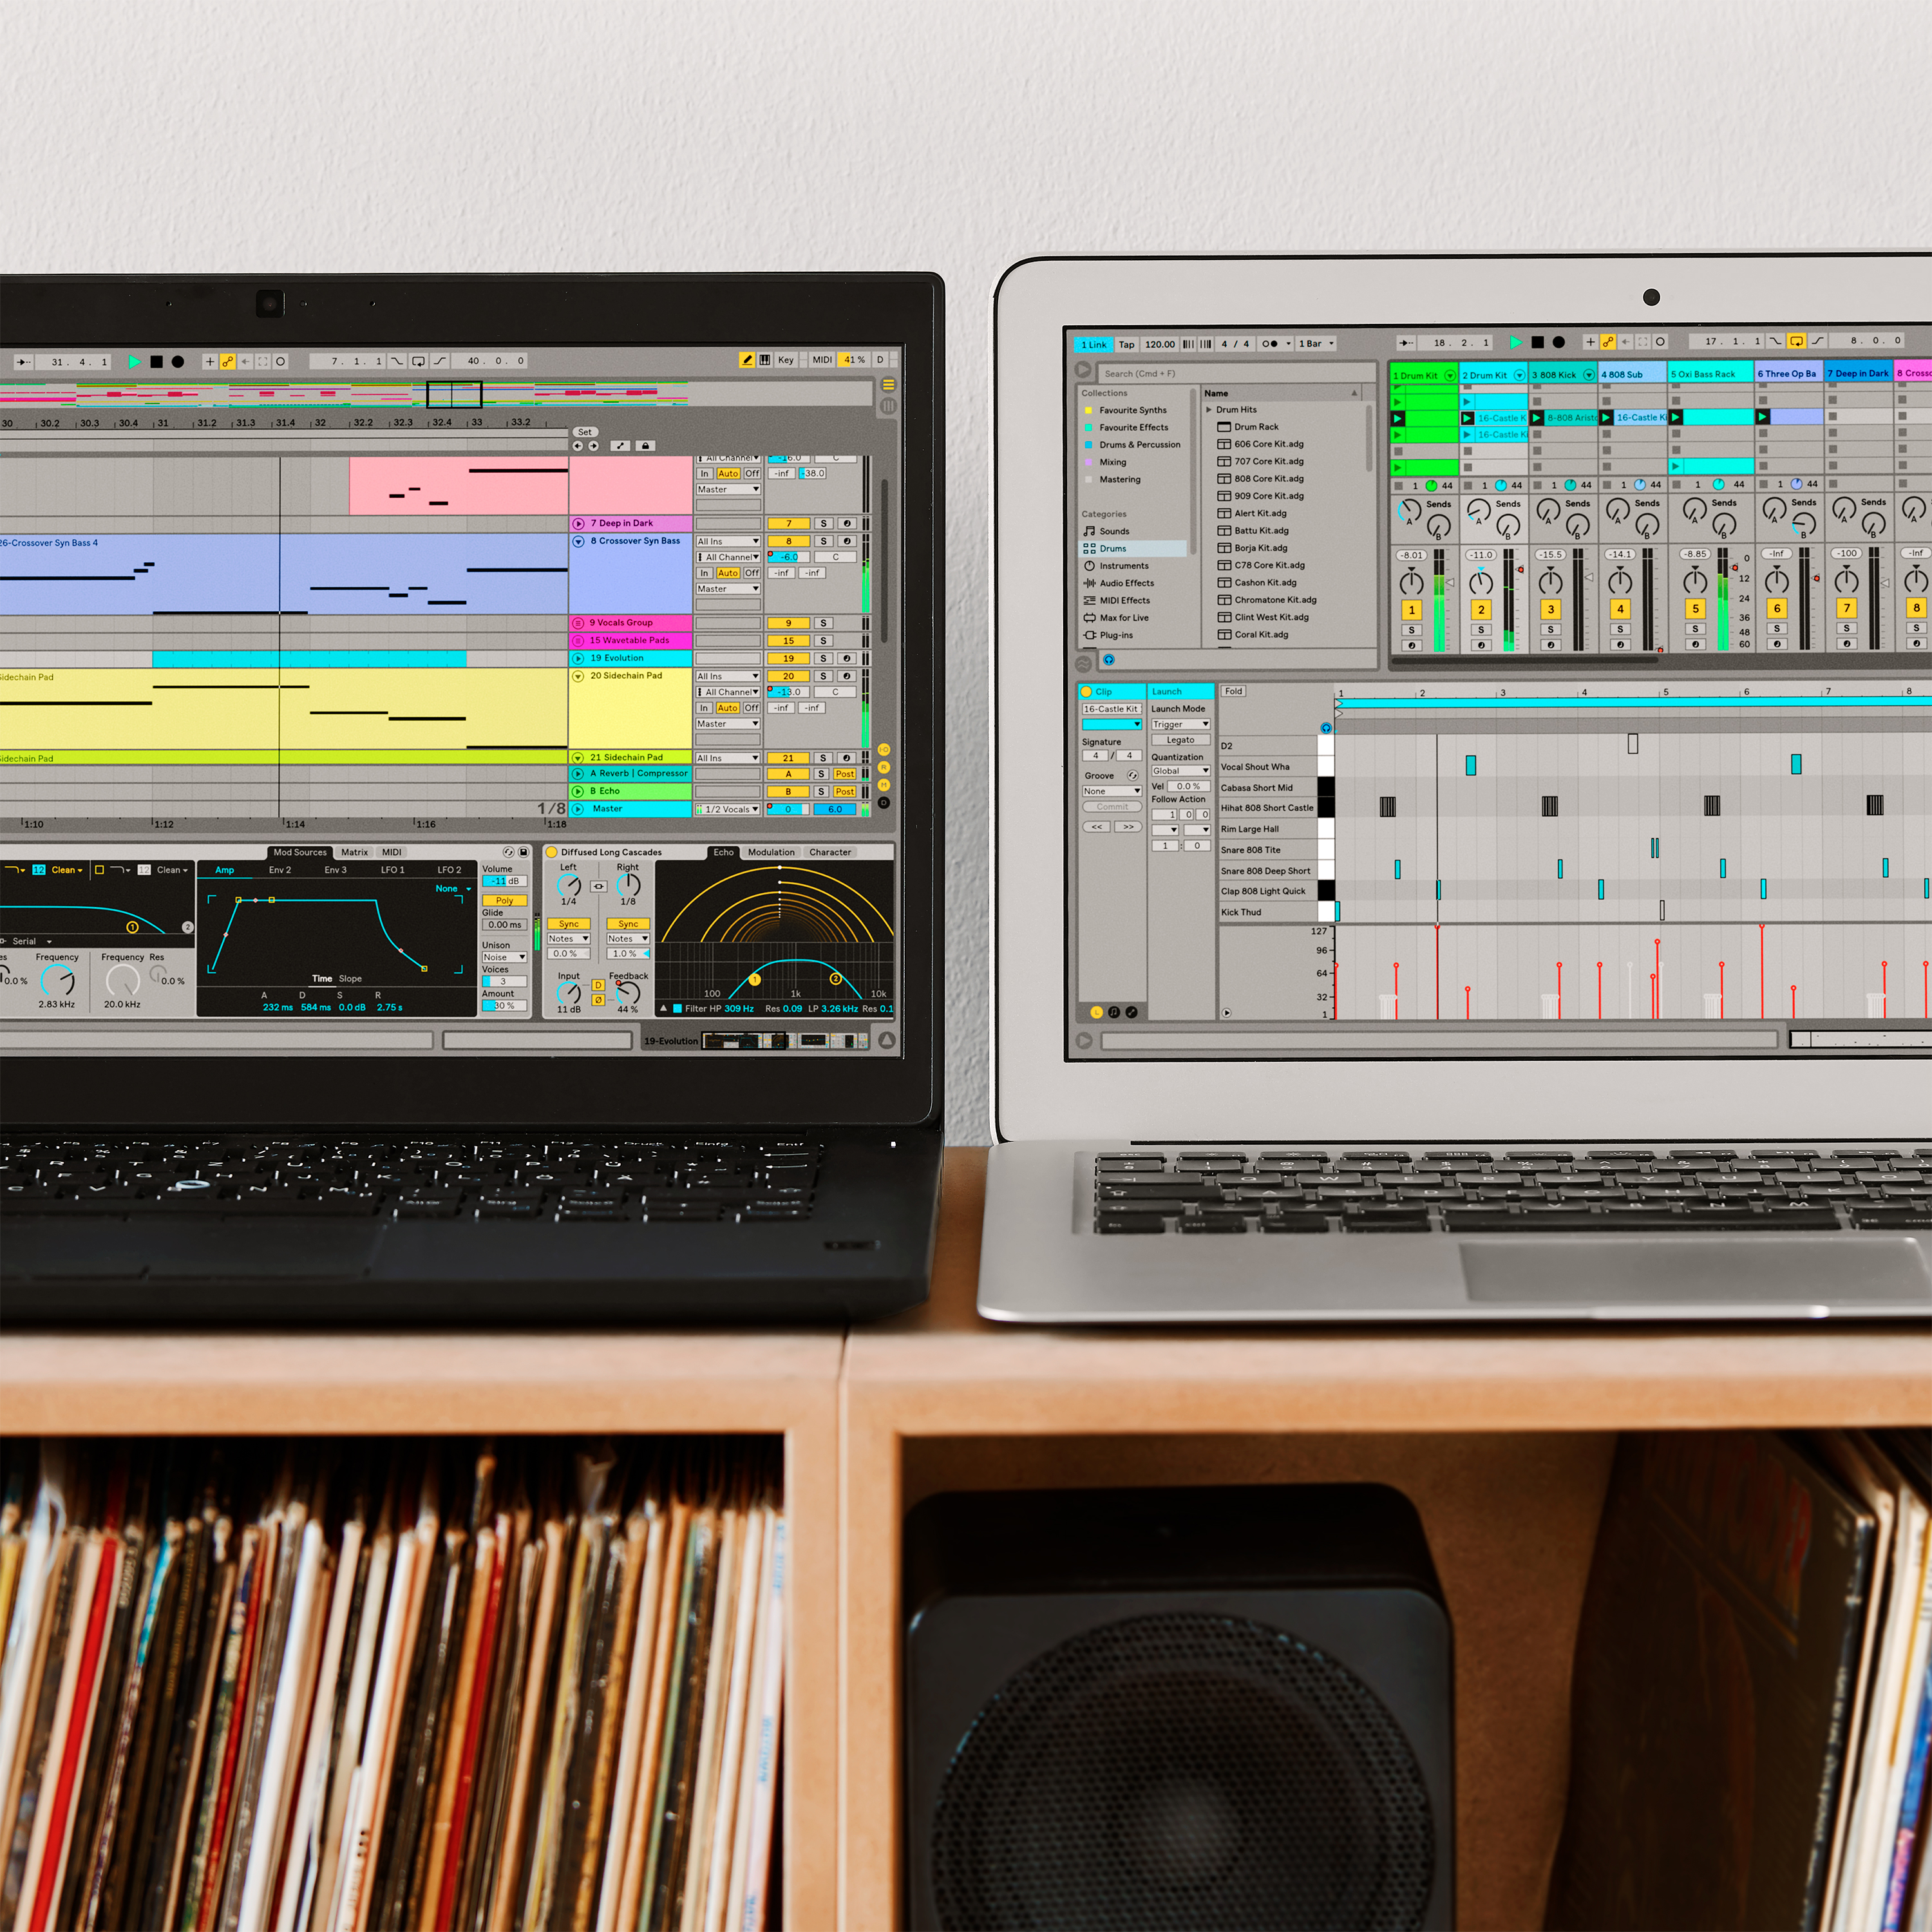
Task: Enable Draw Mode with the pencil icon
Action: 746,360
